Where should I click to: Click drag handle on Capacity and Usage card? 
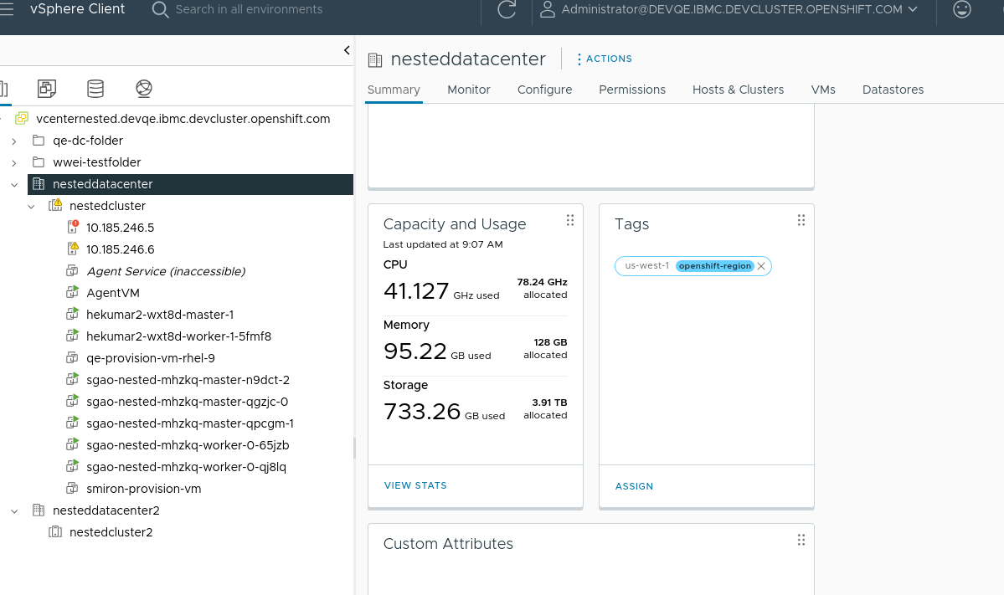569,220
